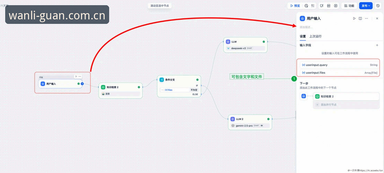This screenshot has width=384, height=173.
Task: Click the green check status on 条件分支 node
Action: point(198,80)
